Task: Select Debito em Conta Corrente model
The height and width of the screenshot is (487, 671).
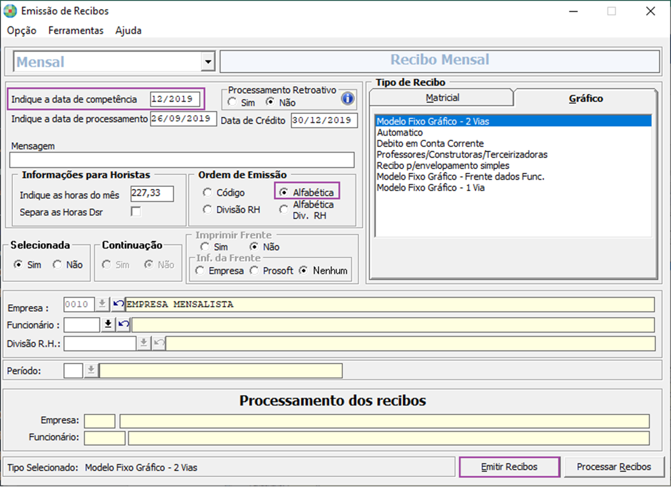Action: [x=514, y=144]
